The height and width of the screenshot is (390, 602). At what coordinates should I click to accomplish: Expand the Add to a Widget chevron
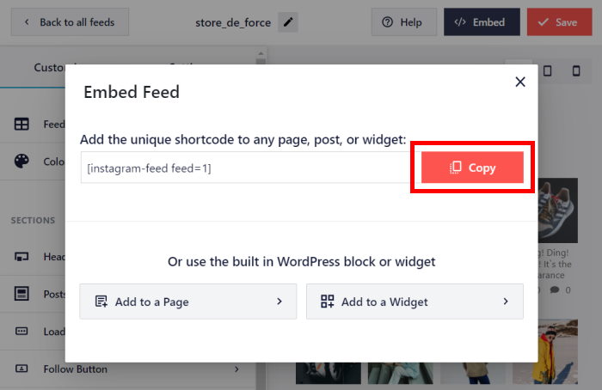coord(506,302)
